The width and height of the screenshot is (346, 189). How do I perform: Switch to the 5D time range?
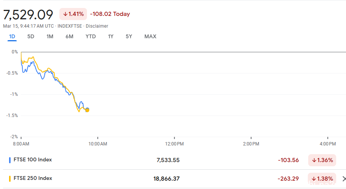(31, 36)
